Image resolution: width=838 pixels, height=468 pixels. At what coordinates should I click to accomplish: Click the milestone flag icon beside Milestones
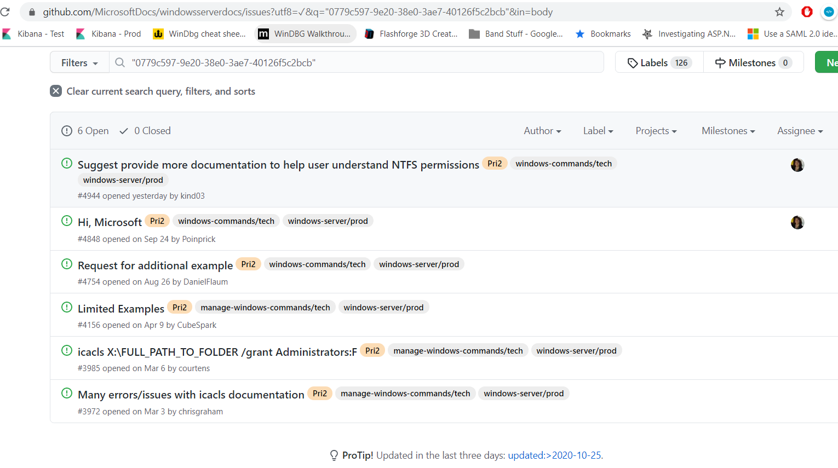point(719,62)
